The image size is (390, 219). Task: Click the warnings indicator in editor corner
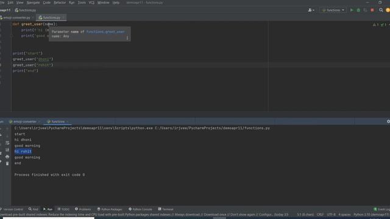point(375,24)
